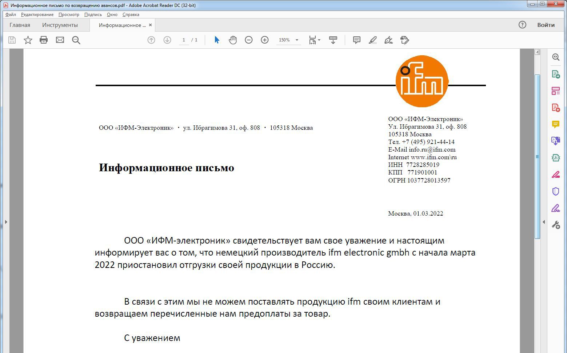Click the date Москва, 01.03.2022
The width and height of the screenshot is (567, 353).
pyautogui.click(x=416, y=213)
